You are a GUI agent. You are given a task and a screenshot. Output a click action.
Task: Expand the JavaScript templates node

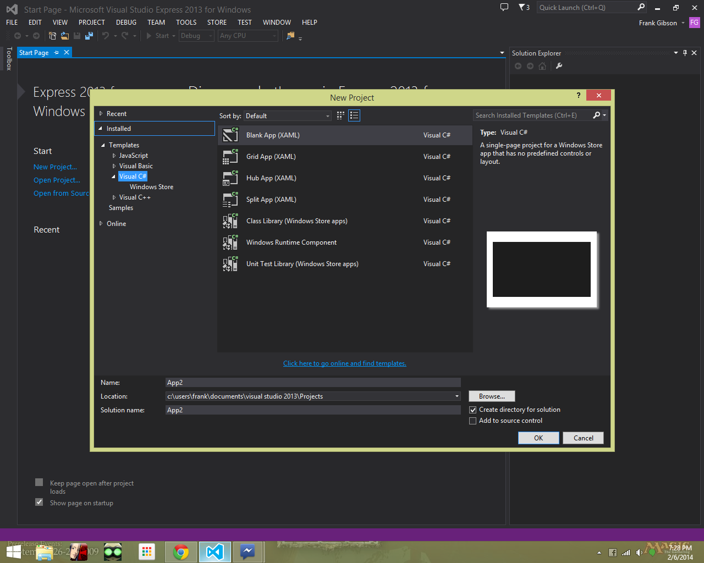point(114,156)
